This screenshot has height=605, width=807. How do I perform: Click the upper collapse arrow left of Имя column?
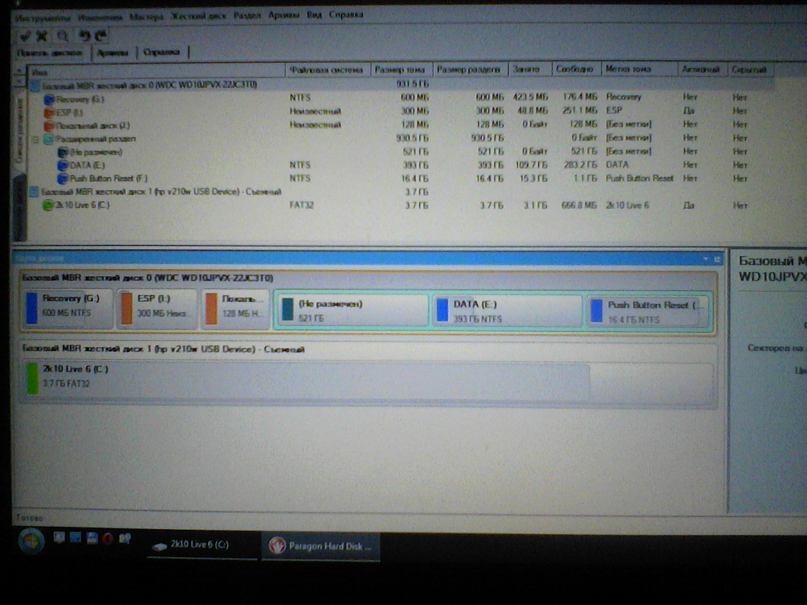19,71
